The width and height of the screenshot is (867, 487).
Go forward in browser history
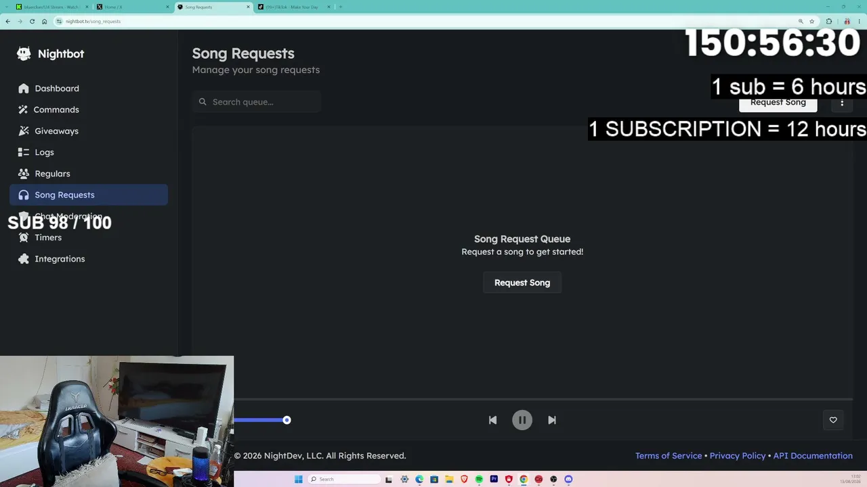coord(20,22)
